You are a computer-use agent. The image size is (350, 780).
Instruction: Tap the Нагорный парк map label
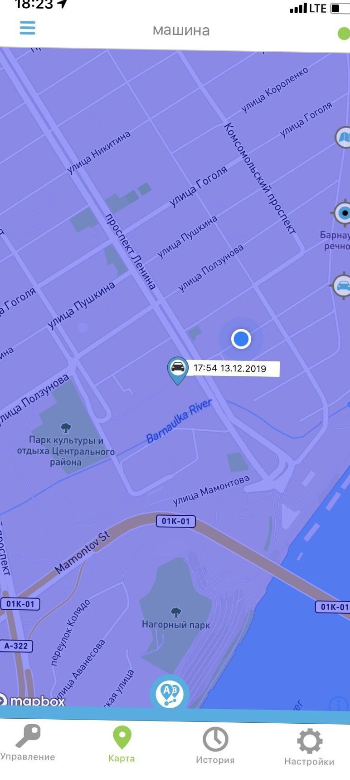[176, 625]
